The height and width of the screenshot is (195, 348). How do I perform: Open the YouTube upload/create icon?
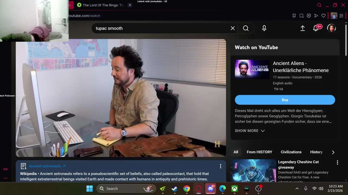coord(303,28)
